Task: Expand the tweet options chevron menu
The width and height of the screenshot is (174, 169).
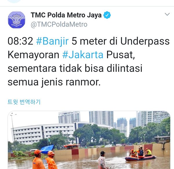Action: pyautogui.click(x=167, y=14)
